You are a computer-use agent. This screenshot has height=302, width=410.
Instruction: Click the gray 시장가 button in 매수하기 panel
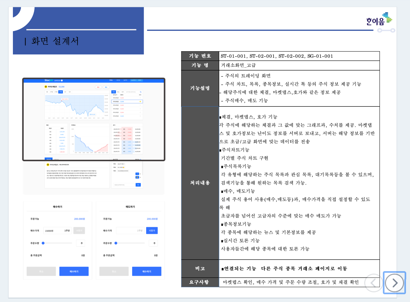[79, 231]
